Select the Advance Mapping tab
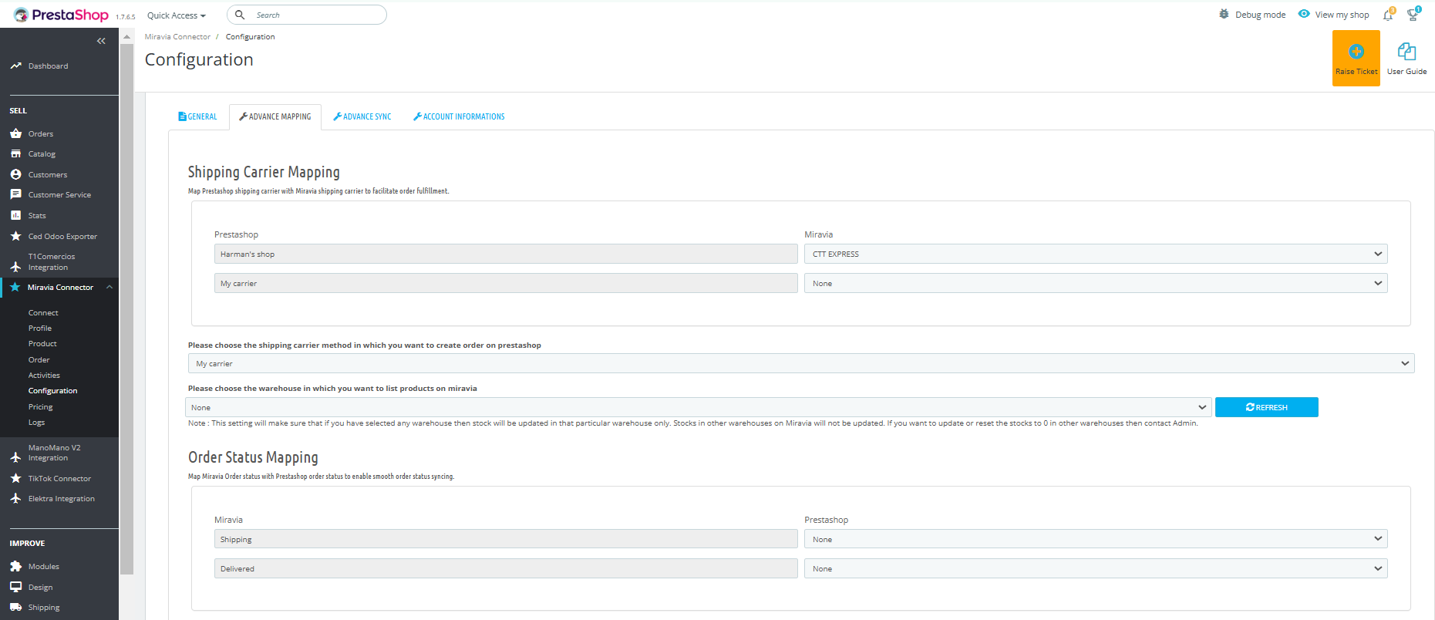Viewport: 1435px width, 620px height. [x=275, y=116]
